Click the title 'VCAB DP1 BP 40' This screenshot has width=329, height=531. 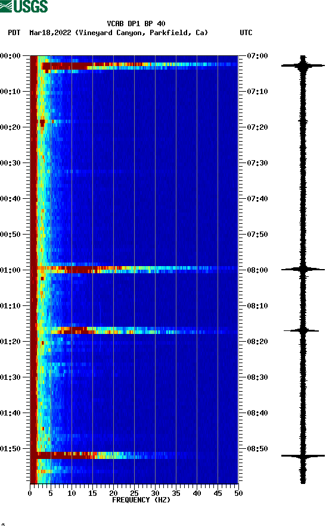[136, 24]
